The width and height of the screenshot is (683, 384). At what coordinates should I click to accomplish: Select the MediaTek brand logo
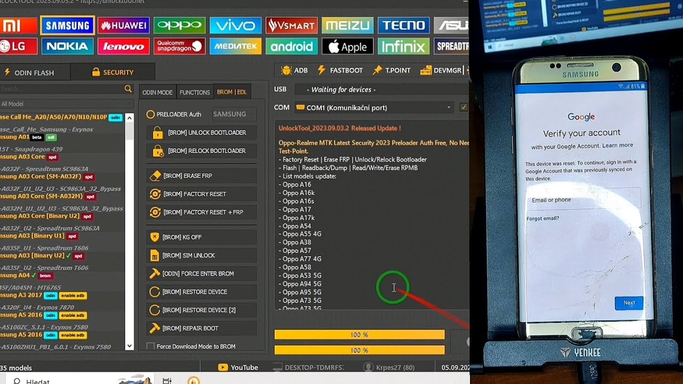coord(235,46)
